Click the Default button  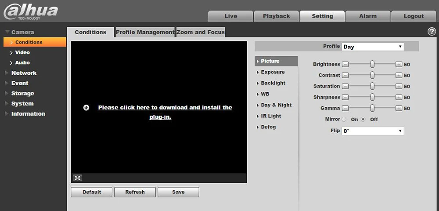(x=92, y=192)
